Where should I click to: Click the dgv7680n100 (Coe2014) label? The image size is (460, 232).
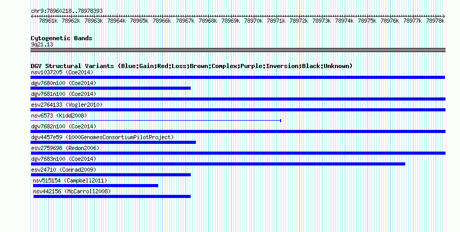point(64,83)
